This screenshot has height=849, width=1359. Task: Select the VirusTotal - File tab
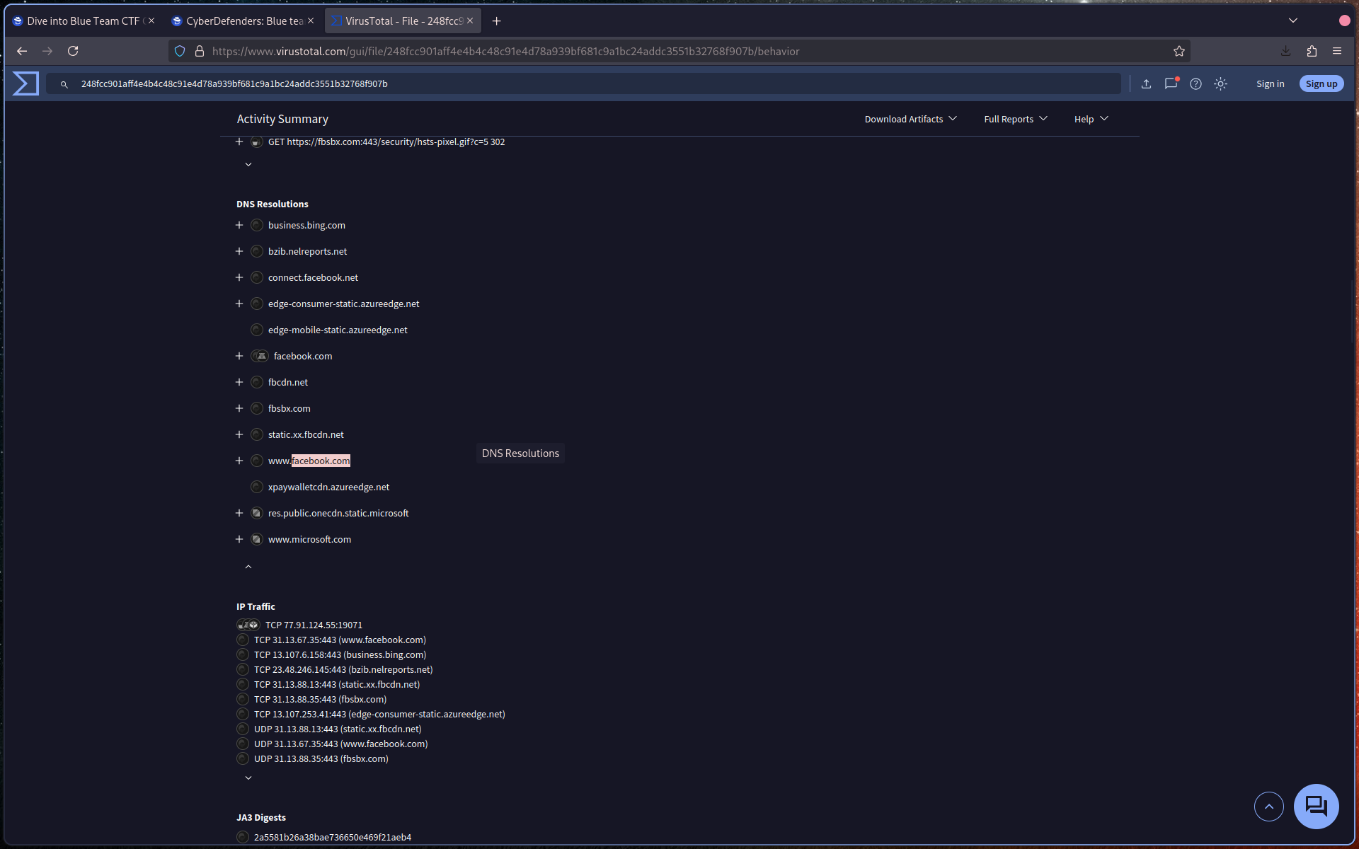(402, 21)
